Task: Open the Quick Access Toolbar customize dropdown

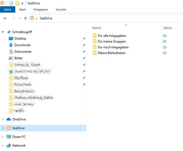Action: 22,4
